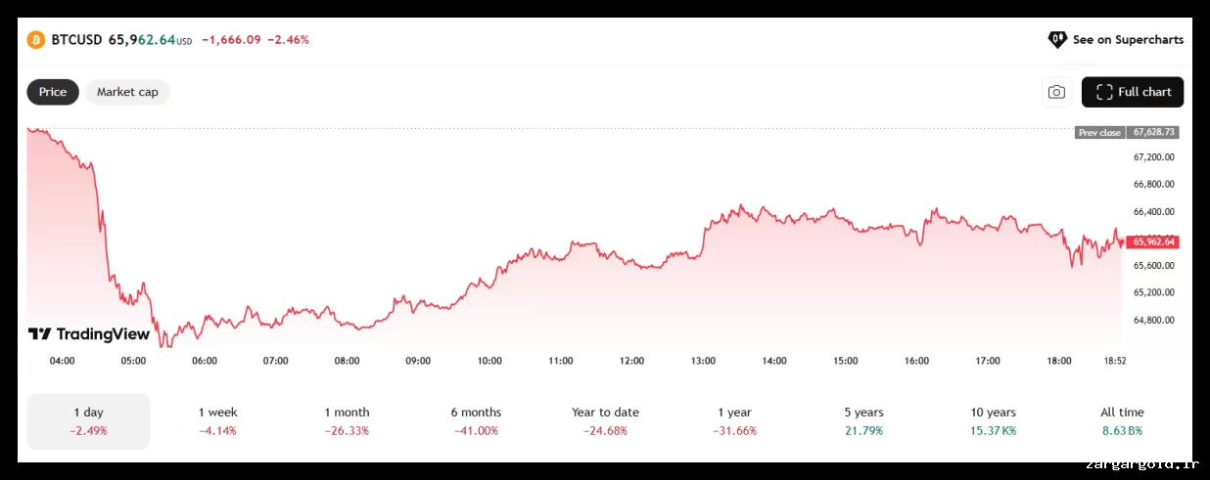
Task: Click the TradingView logo
Action: pos(89,334)
